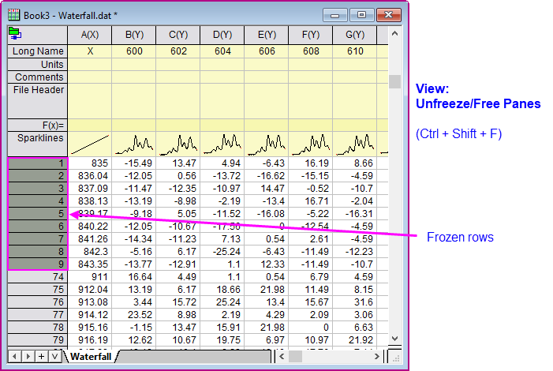Screen dimensions: 553x371
Task: Click the Units row label
Action: 38,64
